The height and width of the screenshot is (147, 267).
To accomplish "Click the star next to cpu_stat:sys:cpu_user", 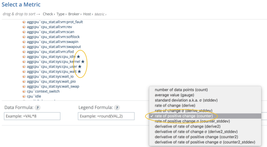I will tap(80, 66).
